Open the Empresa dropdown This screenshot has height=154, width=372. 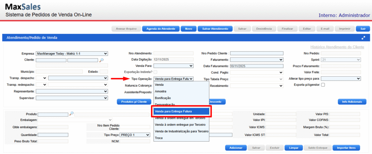pyautogui.click(x=72, y=53)
